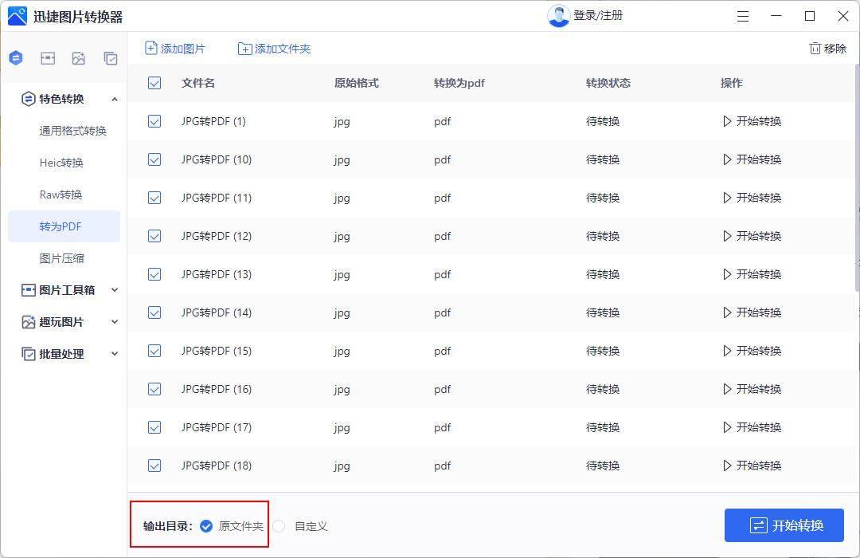Viewport: 860px width, 558px height.
Task: Select the 图片工具箱 top sidebar tab icon
Action: pos(48,57)
